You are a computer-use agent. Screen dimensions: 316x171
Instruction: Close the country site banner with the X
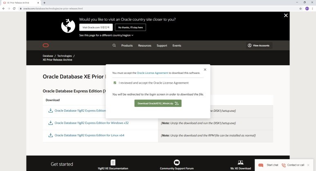point(286,16)
